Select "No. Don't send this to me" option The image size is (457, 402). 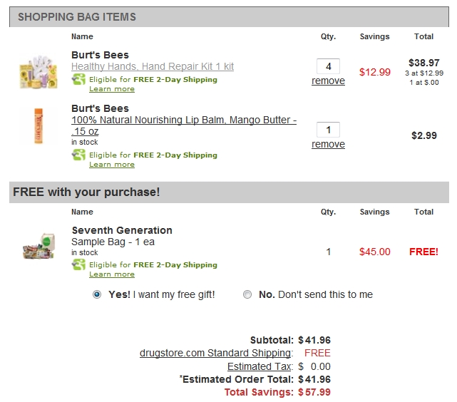(247, 294)
